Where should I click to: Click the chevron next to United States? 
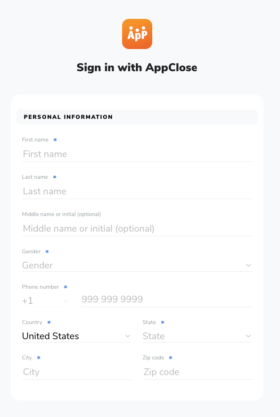[x=128, y=336]
